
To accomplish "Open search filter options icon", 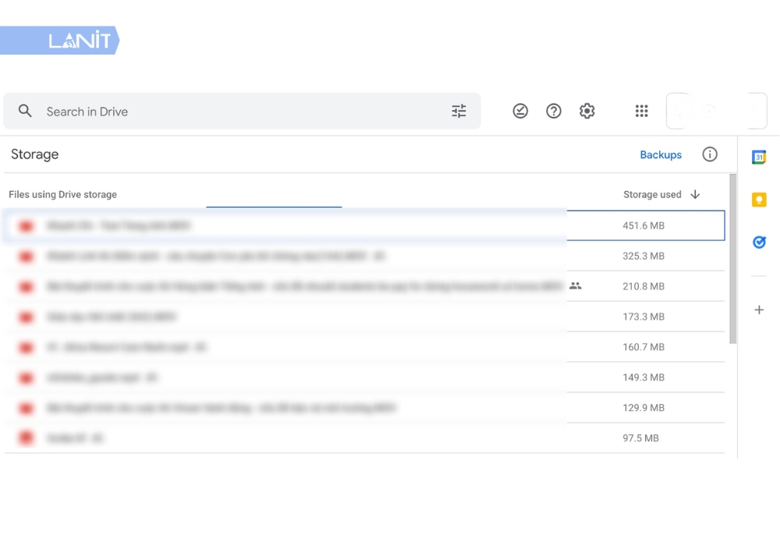I will pyautogui.click(x=459, y=111).
